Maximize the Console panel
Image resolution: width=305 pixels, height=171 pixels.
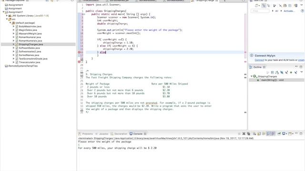[301, 134]
